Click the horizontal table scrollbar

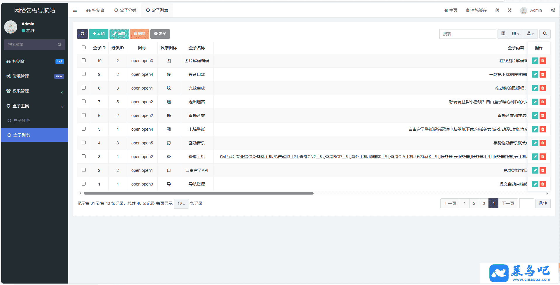pyautogui.click(x=199, y=193)
